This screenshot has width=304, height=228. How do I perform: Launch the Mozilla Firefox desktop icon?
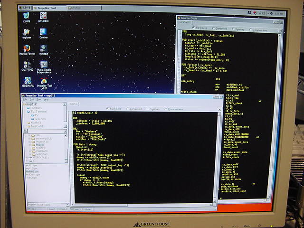(x=27, y=50)
